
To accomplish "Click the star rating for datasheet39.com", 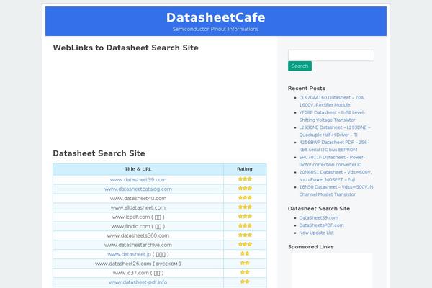I will (245, 179).
